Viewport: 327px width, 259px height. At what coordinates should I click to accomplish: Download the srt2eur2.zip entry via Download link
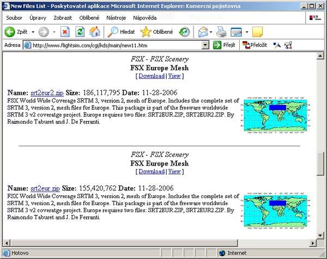[x=152, y=76]
